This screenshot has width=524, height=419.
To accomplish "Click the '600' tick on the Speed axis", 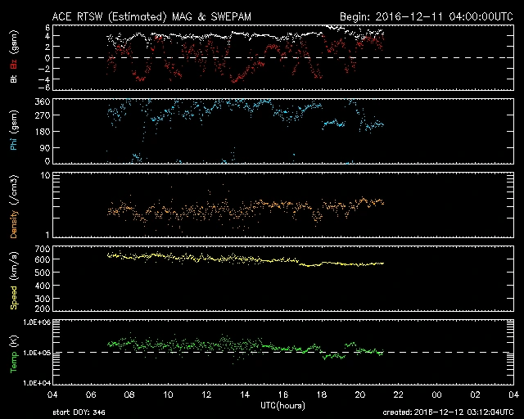I will coord(43,259).
